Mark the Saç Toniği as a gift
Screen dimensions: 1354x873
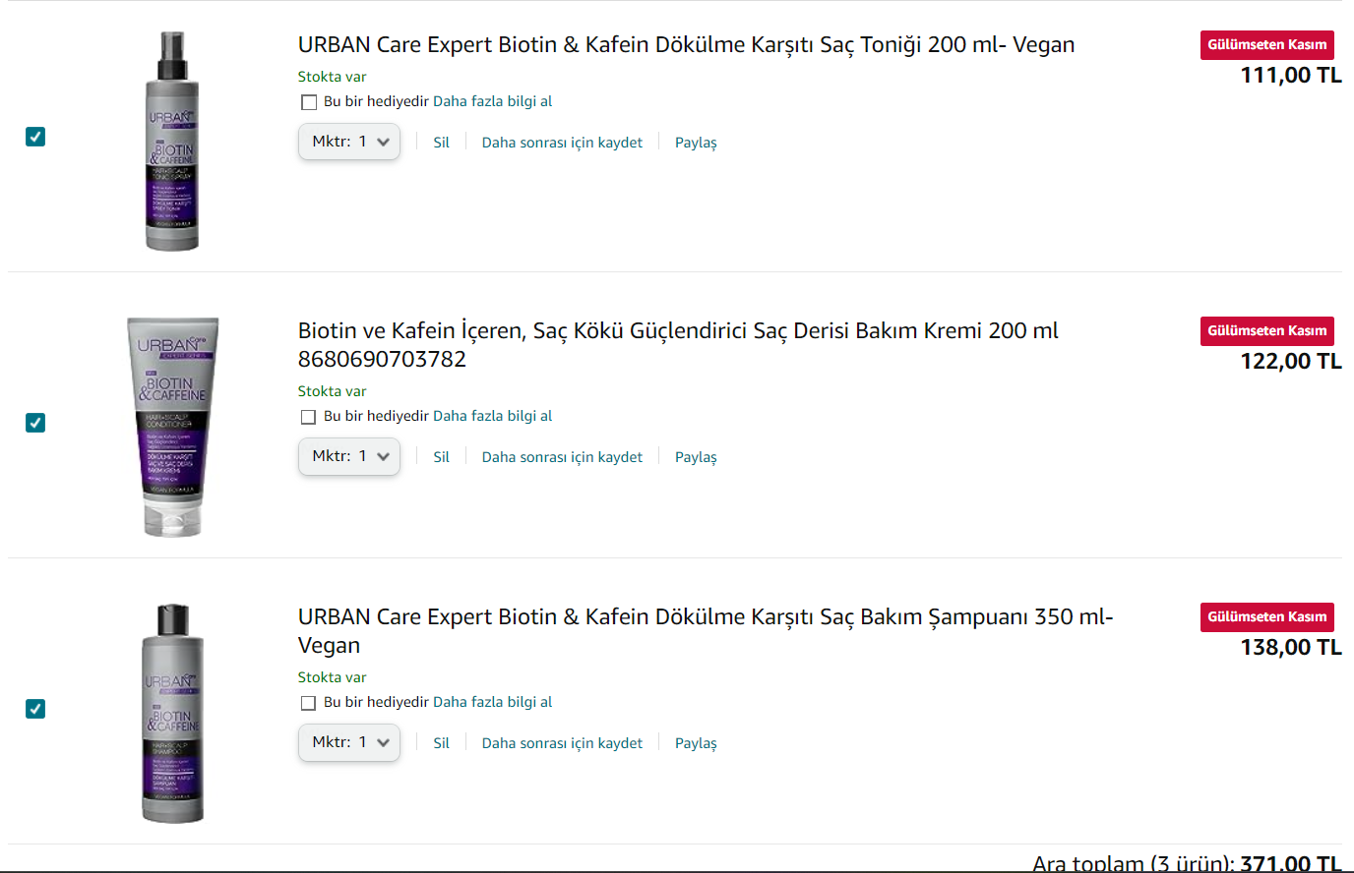pos(309,102)
